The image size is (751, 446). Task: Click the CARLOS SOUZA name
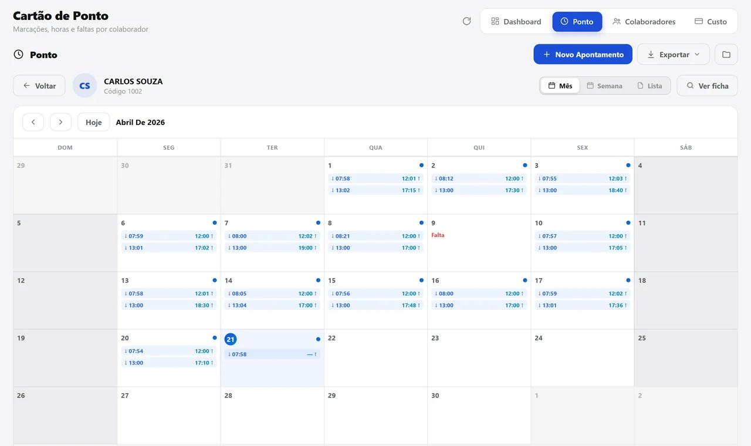(133, 81)
